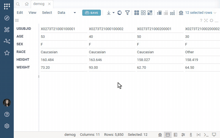The width and height of the screenshot is (220, 138).
Task: Click the X0273T21000100001 field
Action: (x=64, y=29)
